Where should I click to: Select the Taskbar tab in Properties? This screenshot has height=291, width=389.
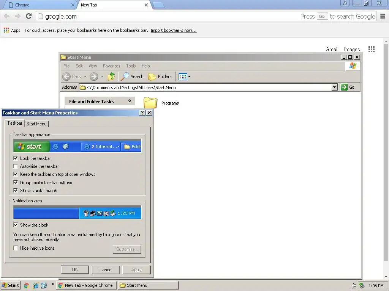15,123
